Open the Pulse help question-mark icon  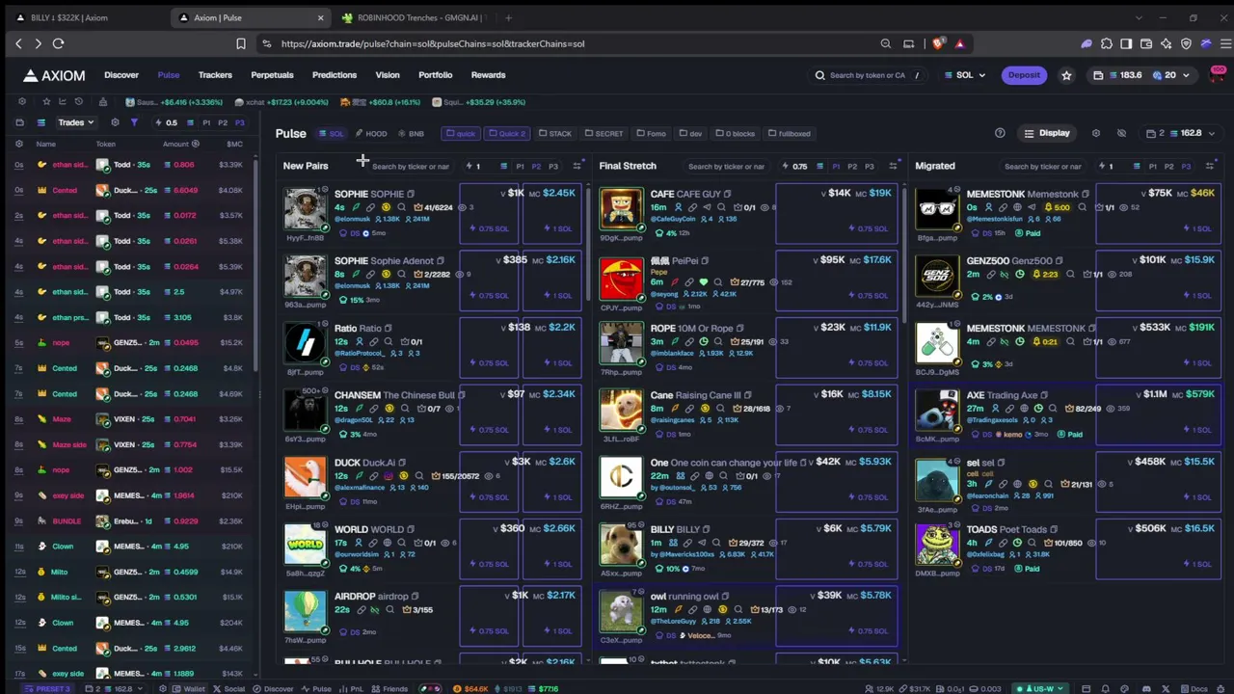coord(1000,133)
